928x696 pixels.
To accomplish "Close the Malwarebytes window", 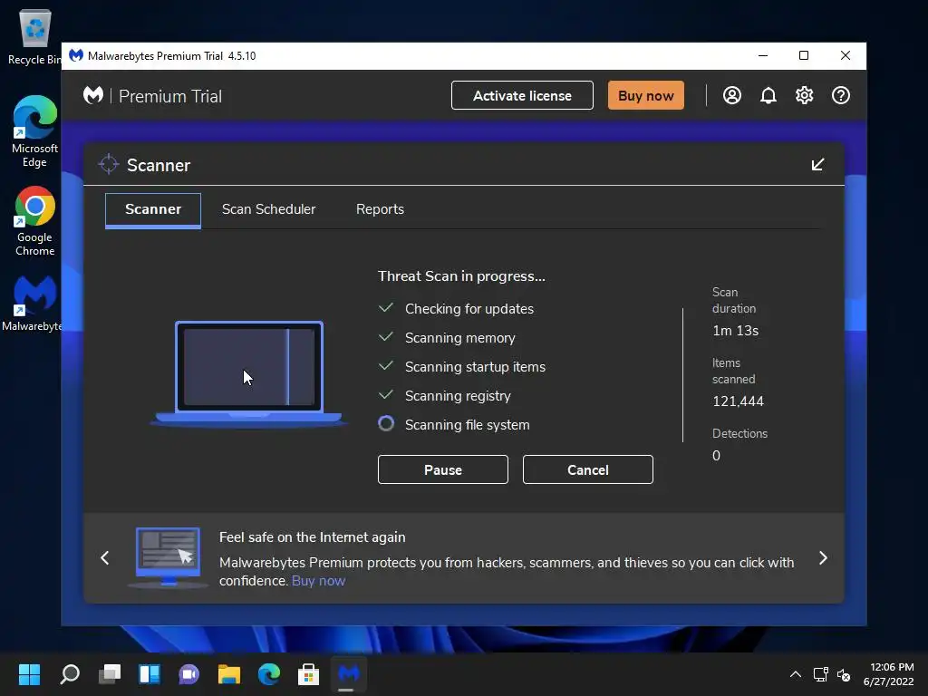I will [x=846, y=55].
